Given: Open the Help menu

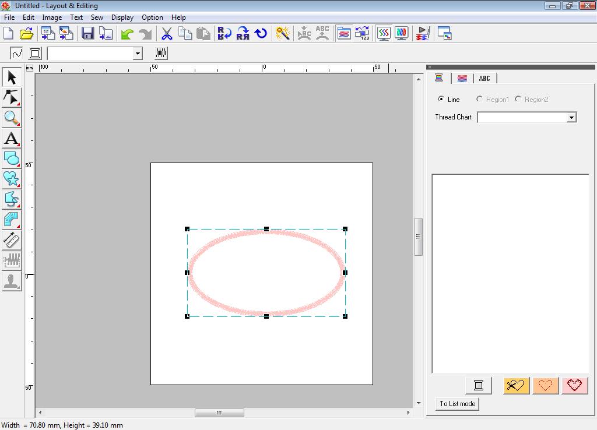Looking at the screenshot, I should (178, 17).
